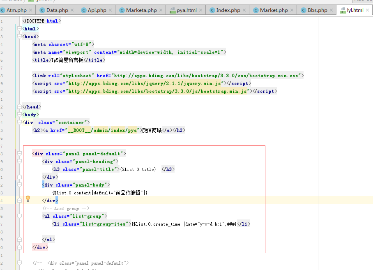Click the text "商品待编辑" default value
Image resolution: width=373 pixels, height=270 pixels.
[128, 193]
